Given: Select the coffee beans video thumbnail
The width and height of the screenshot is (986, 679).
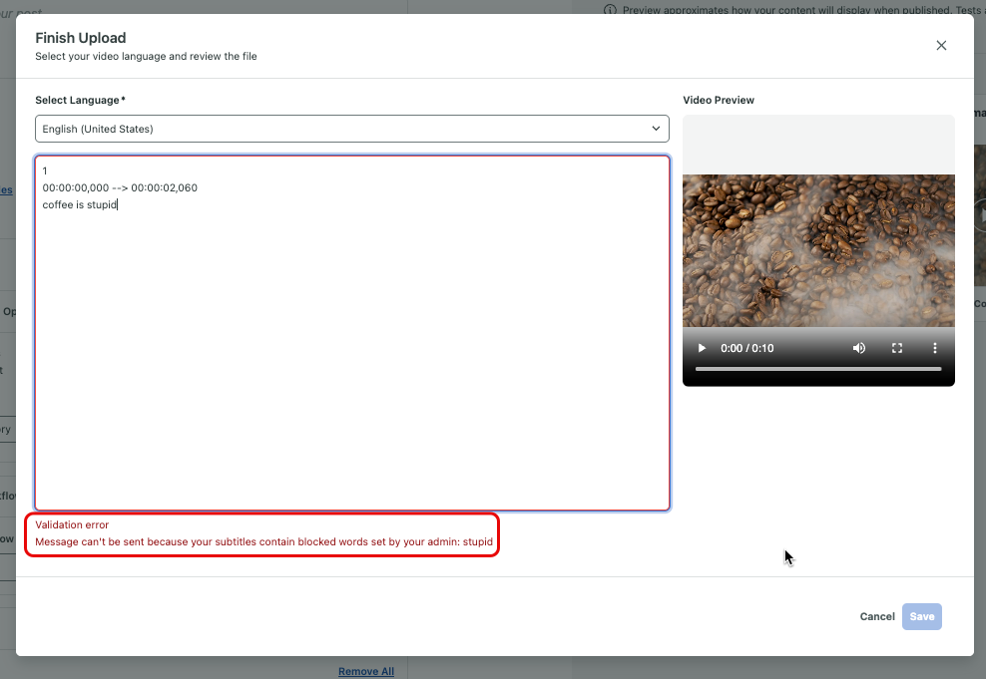Looking at the screenshot, I should pyautogui.click(x=818, y=249).
